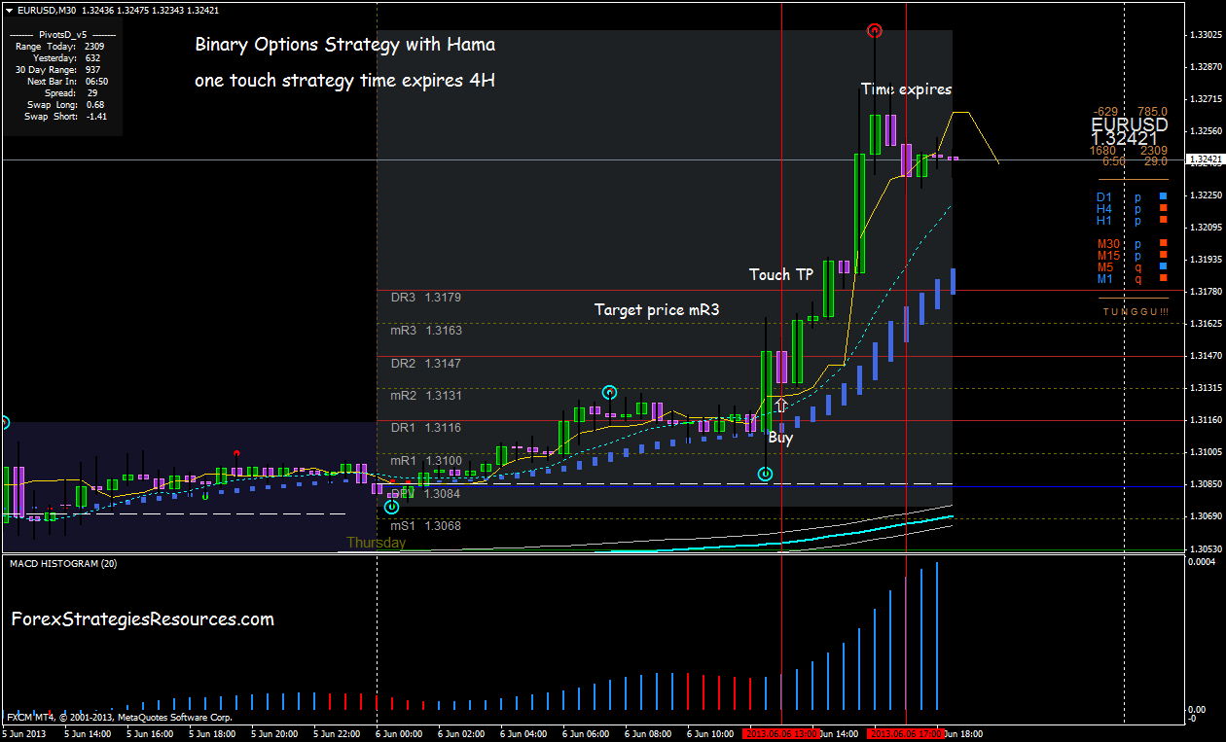Viewport: 1226px width, 742px height.
Task: Select the cyan circle marker at the mR2 level
Action: [x=609, y=393]
